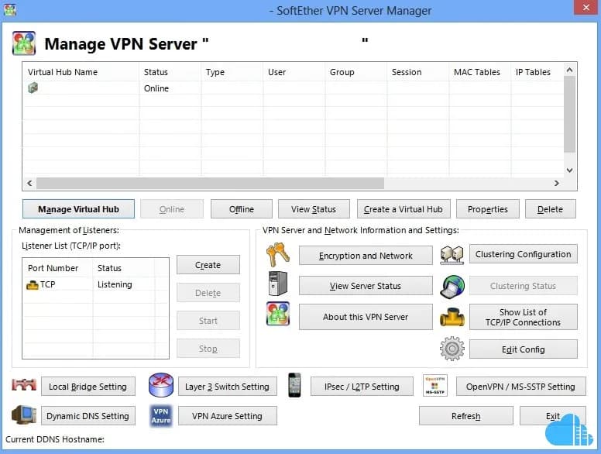Image resolution: width=601 pixels, height=454 pixels.
Task: Click the IP Tables column header
Action: tap(537, 72)
